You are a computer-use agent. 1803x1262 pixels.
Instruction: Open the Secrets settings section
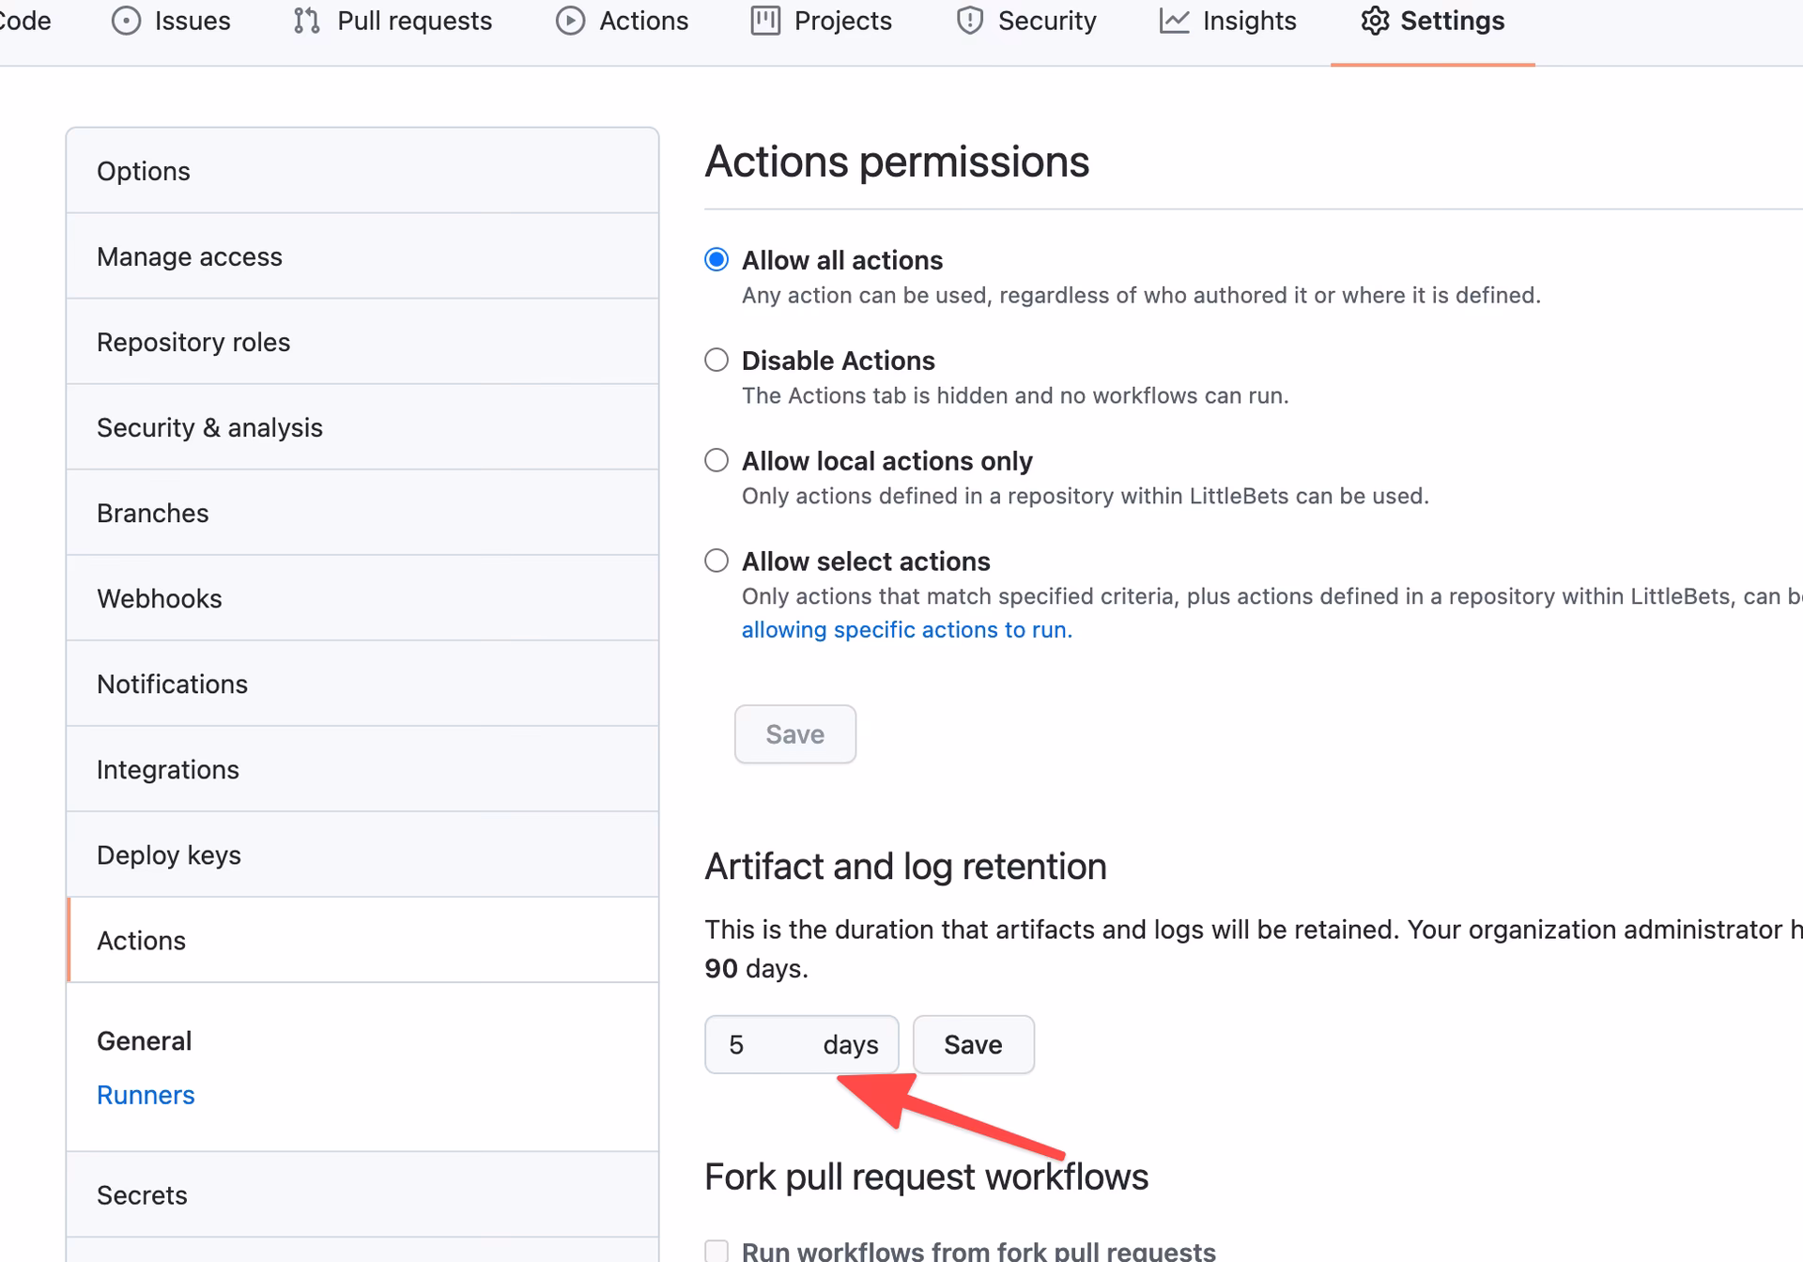click(x=142, y=1194)
